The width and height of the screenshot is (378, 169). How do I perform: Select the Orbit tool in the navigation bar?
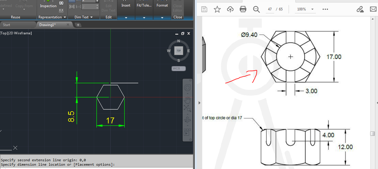[187, 119]
